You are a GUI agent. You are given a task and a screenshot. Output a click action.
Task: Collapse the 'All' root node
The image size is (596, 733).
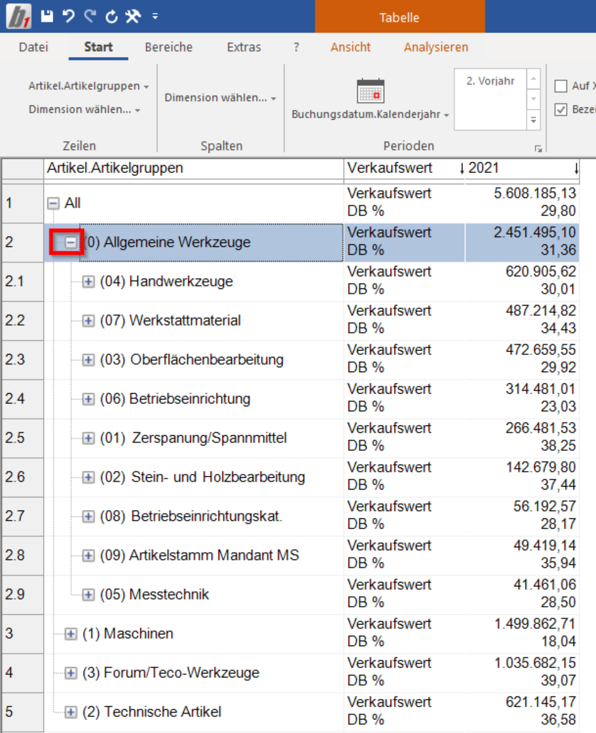(53, 203)
